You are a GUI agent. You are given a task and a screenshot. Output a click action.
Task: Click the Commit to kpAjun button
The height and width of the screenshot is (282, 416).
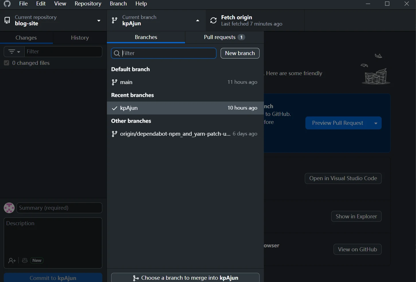[53, 278]
